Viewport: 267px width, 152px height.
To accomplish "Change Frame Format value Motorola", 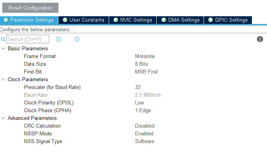I will (x=145, y=56).
